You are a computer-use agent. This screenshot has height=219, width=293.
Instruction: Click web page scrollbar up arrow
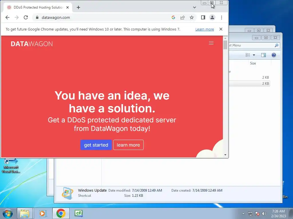pos(225,38)
